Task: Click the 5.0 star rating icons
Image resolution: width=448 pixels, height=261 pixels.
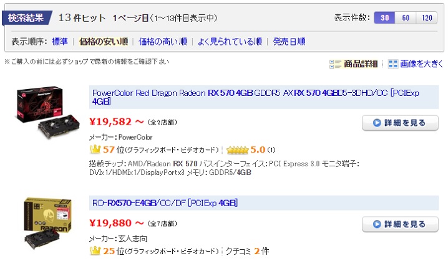Action: point(237,149)
